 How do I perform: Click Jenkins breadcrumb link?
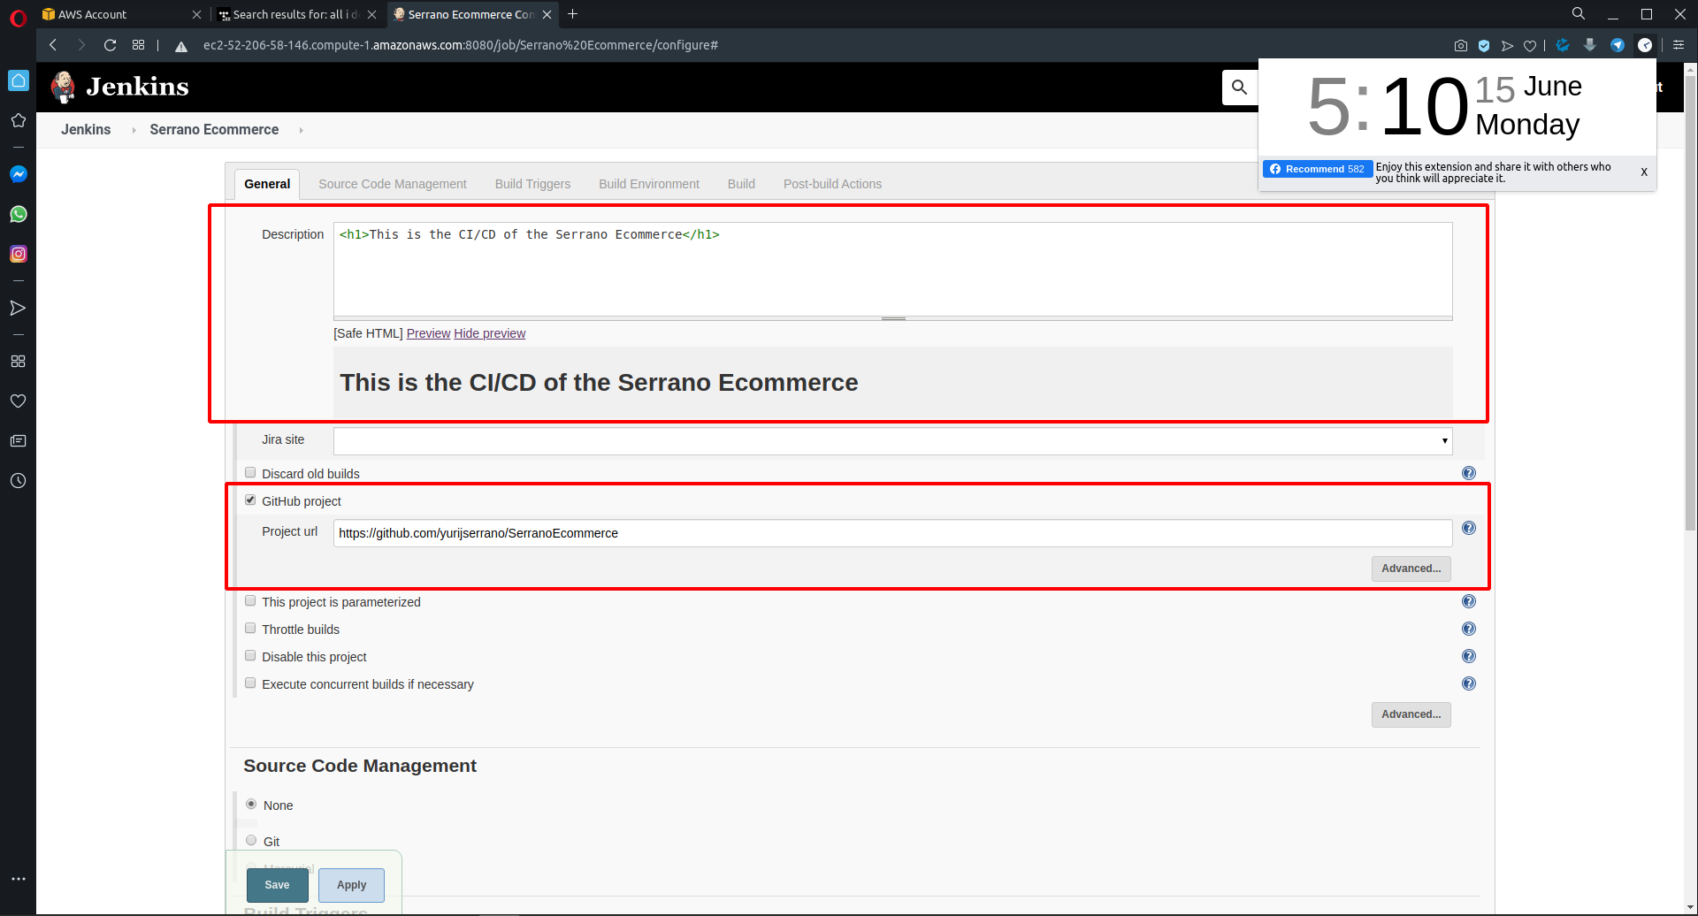coord(86,130)
